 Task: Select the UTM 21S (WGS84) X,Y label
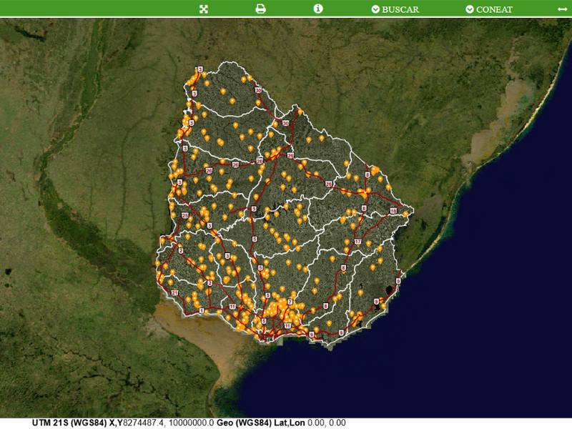click(x=77, y=423)
